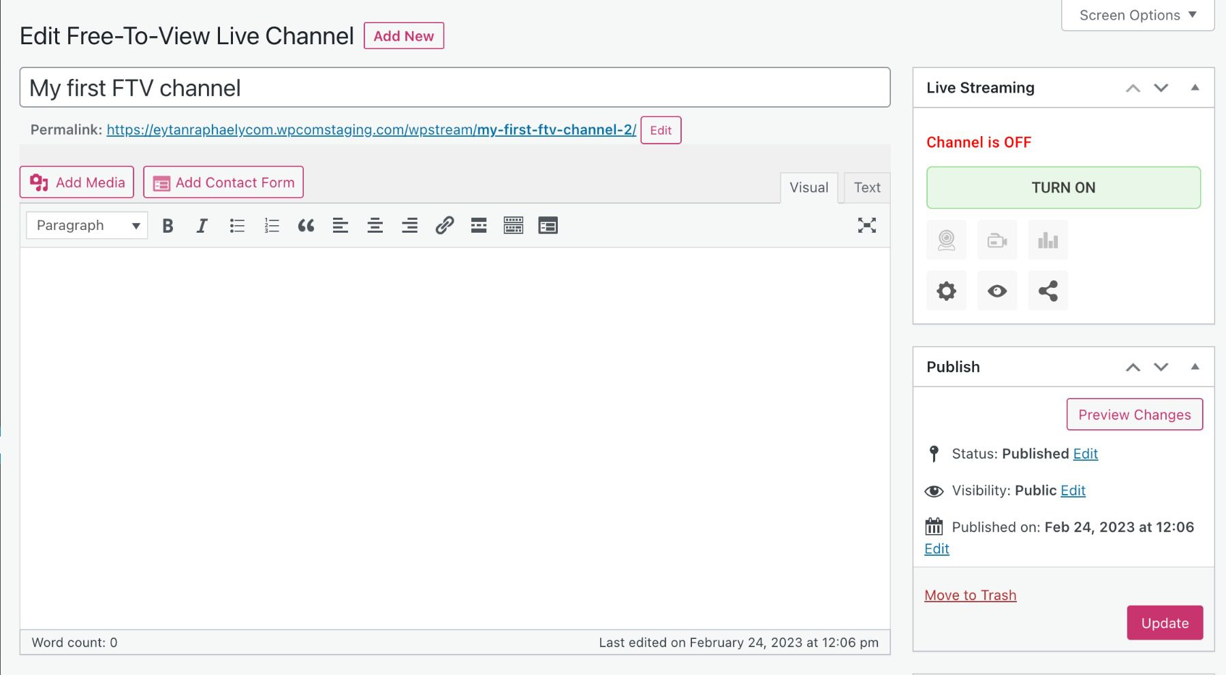View channel statistics icon
The height and width of the screenshot is (675, 1226).
click(1048, 240)
